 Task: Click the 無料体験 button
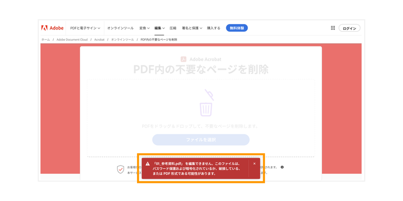(237, 28)
